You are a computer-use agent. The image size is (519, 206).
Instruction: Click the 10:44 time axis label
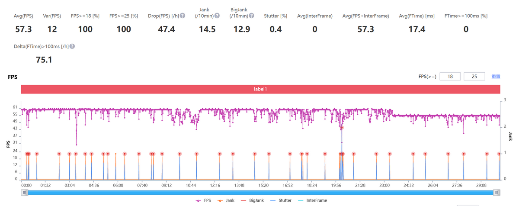pos(191,185)
